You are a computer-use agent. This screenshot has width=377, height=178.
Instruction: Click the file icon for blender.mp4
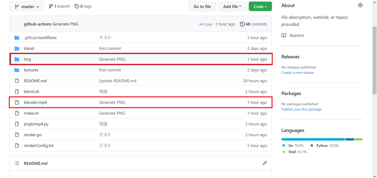(x=17, y=102)
